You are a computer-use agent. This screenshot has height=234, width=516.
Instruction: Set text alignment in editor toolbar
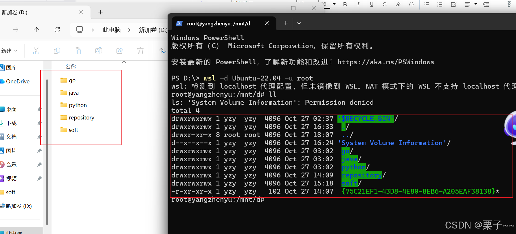click(468, 4)
